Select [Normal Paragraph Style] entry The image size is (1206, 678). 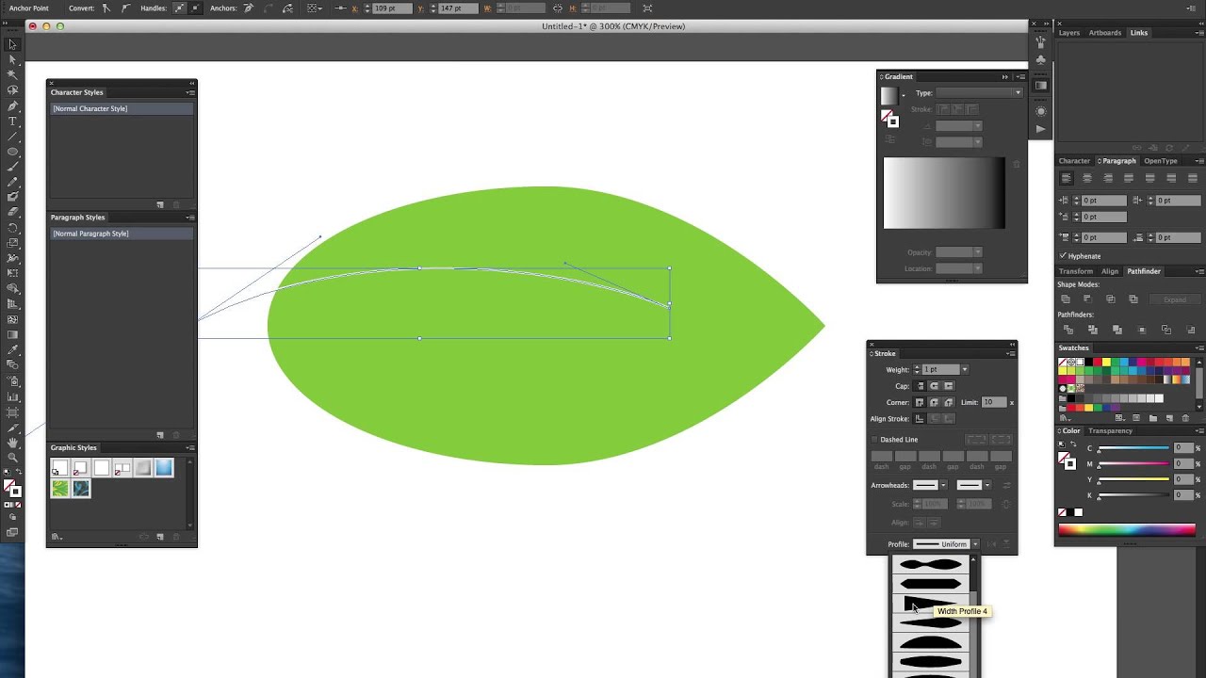click(x=122, y=234)
